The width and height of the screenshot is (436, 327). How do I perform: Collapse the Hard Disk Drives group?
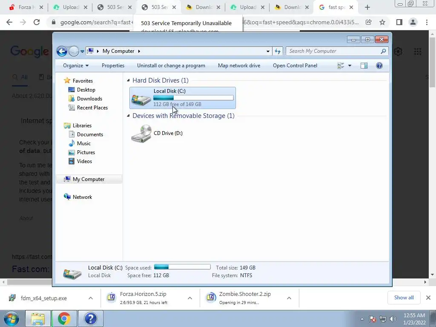(x=128, y=80)
